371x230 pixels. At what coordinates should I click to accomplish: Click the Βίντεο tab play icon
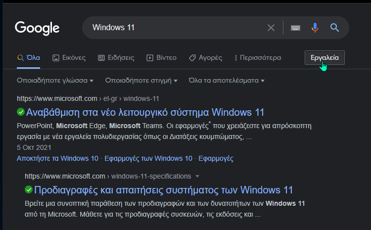[x=150, y=58]
